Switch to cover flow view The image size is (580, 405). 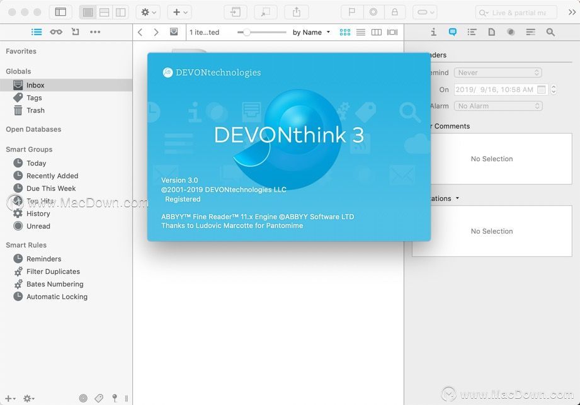click(x=392, y=33)
